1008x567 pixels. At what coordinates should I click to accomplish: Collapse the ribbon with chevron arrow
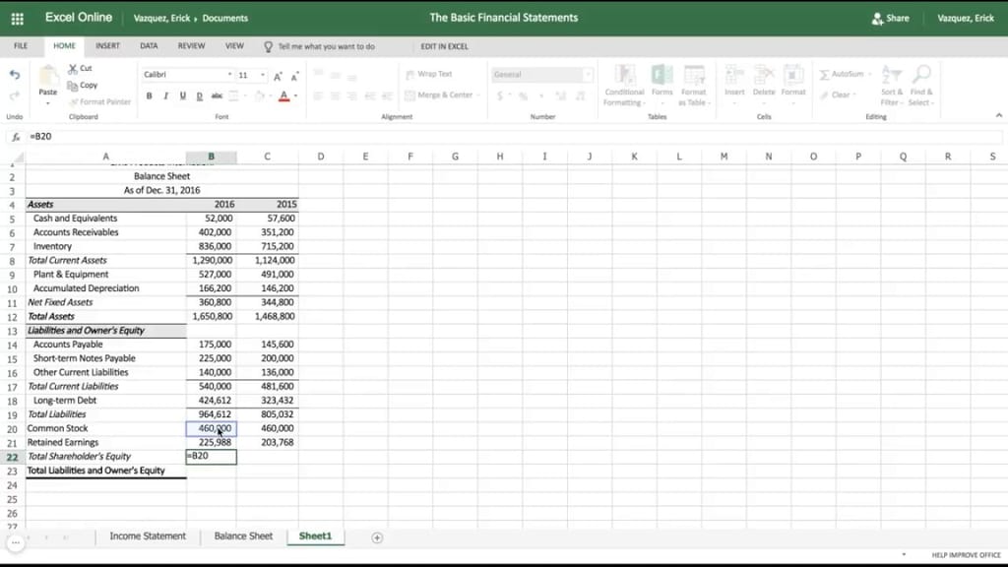[x=998, y=116]
